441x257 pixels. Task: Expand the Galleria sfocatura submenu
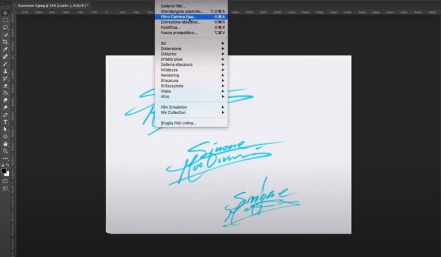(191, 65)
